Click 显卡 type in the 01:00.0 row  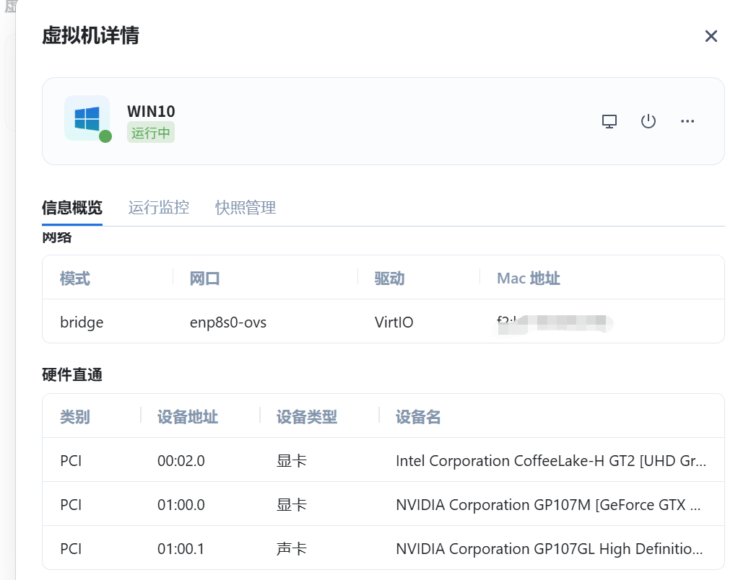(291, 505)
